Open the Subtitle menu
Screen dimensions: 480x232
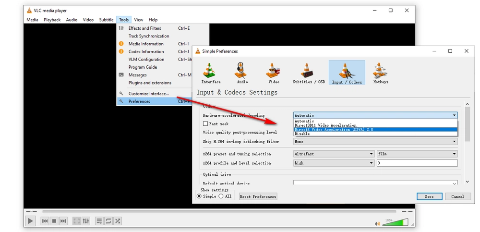tap(106, 20)
